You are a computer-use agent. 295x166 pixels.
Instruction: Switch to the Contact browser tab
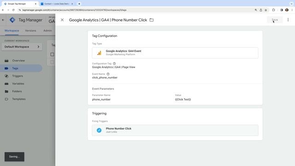pos(56,4)
